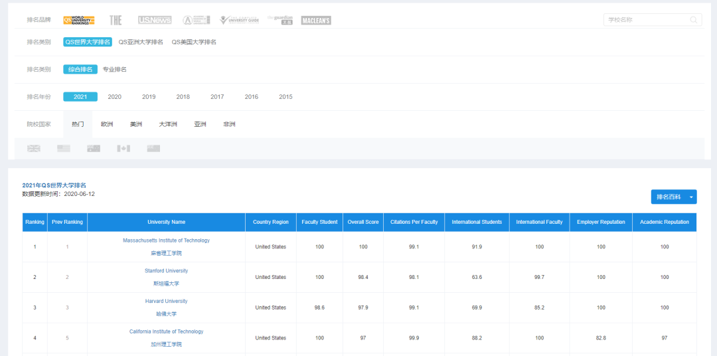This screenshot has width=717, height=356.
Task: Focus the 学校名称 search field
Action: 653,20
